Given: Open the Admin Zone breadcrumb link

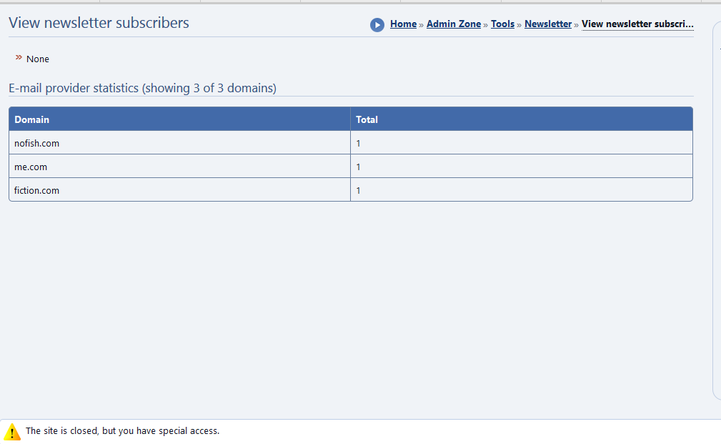Looking at the screenshot, I should 454,24.
